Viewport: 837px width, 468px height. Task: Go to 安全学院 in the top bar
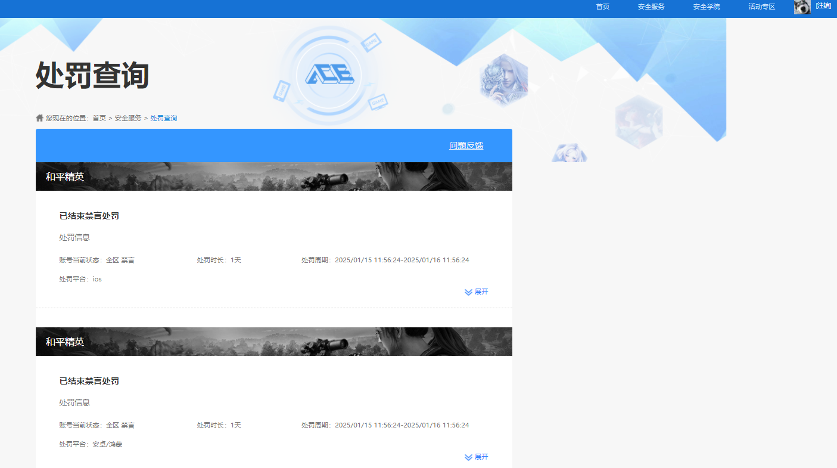point(706,7)
